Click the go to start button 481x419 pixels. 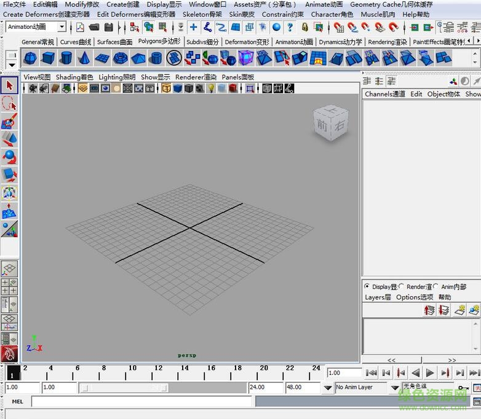point(372,373)
